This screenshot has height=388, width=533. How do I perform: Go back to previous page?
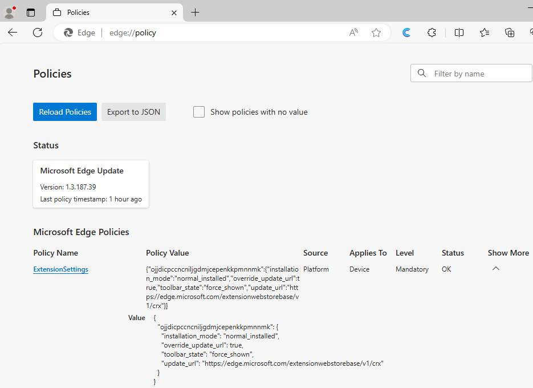13,33
